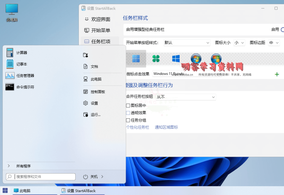Open start button style dropdown (默认)
284x195 pixels.
(x=187, y=43)
